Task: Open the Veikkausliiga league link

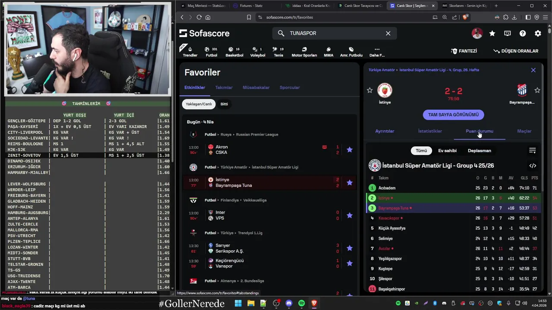Action: tap(255, 200)
